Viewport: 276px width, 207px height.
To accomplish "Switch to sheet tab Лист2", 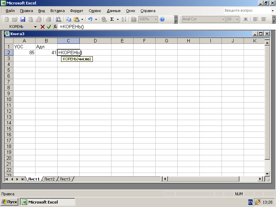I will click(49, 179).
